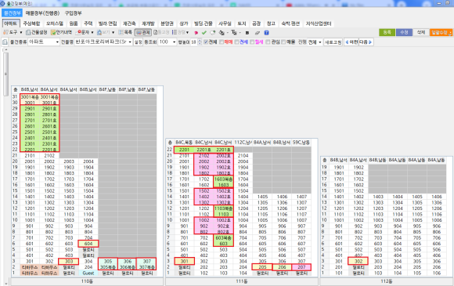Click the blue help question icon

tap(266, 33)
